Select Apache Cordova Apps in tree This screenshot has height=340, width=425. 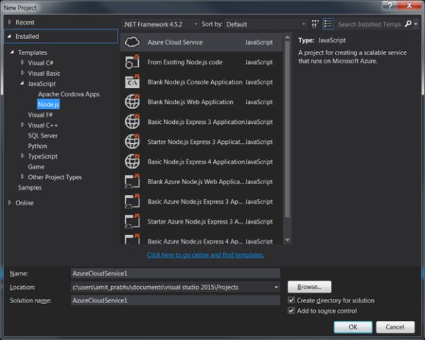pos(69,94)
